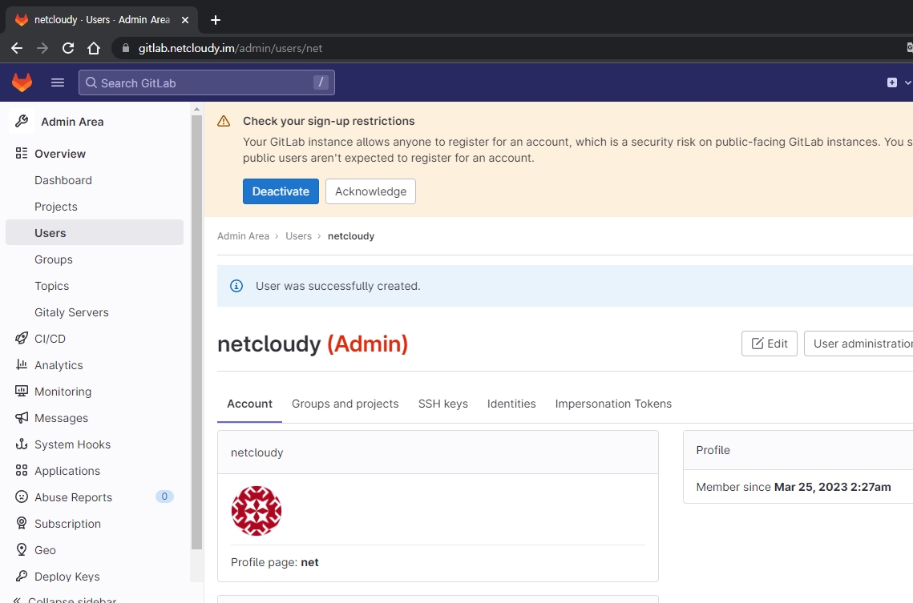Click the netcloudy breadcrumb
Screen dimensions: 913x603
point(351,236)
